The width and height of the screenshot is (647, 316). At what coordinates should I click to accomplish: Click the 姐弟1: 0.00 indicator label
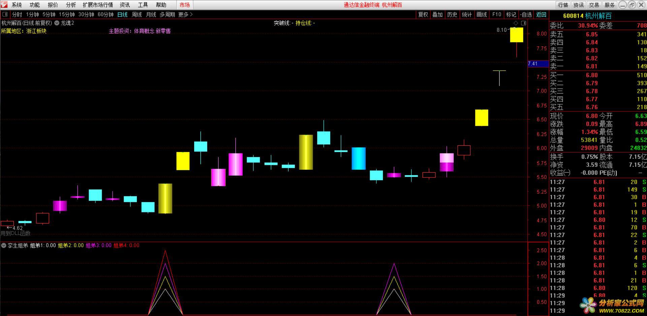point(43,245)
